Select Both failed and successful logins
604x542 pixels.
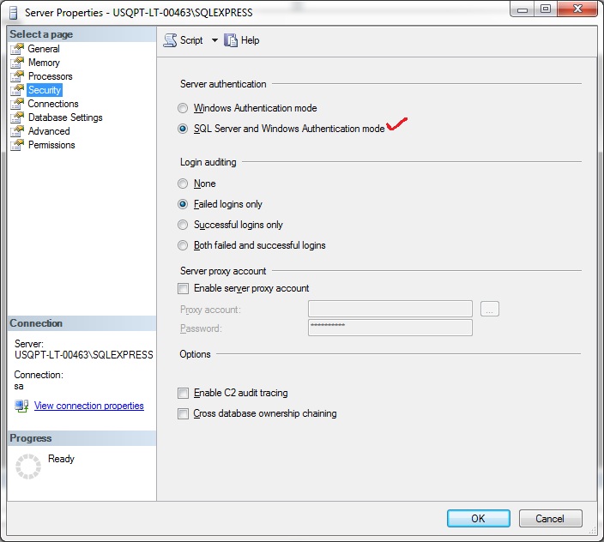(x=183, y=245)
